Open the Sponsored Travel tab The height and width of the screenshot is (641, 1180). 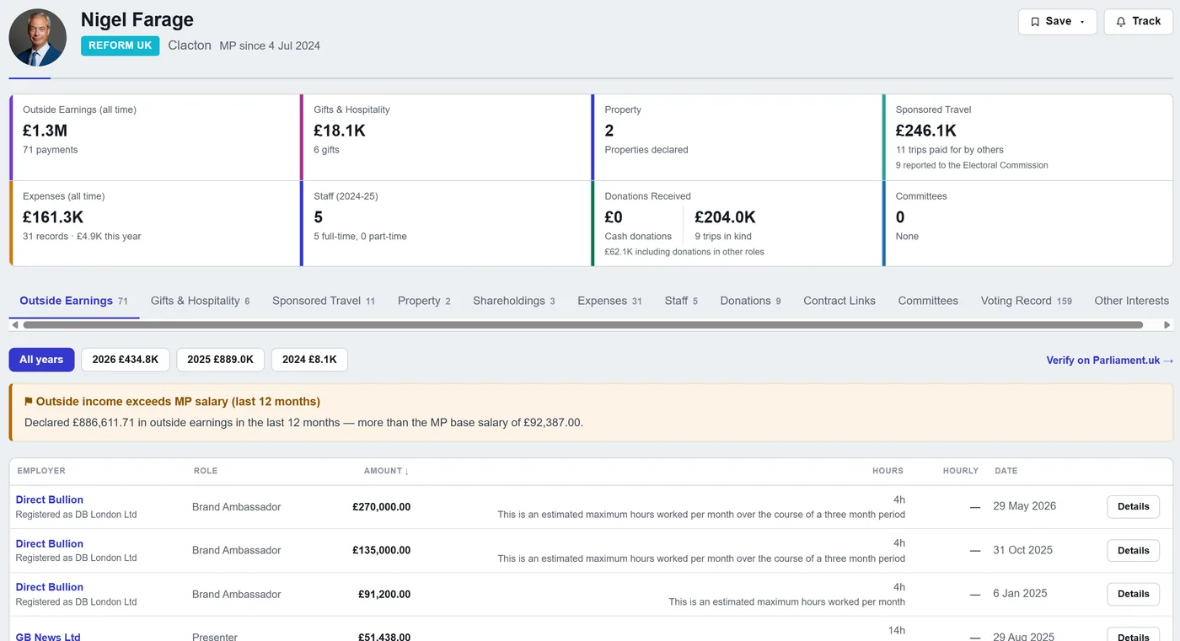coord(324,301)
